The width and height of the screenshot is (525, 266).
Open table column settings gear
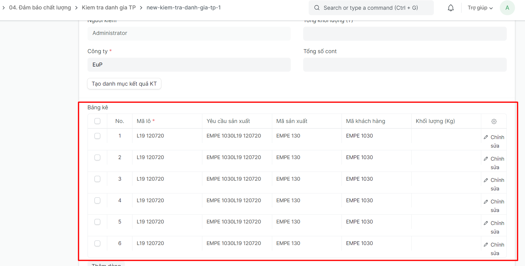click(494, 121)
